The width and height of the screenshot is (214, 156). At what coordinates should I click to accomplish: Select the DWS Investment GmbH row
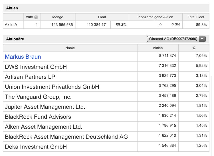tap(36, 67)
